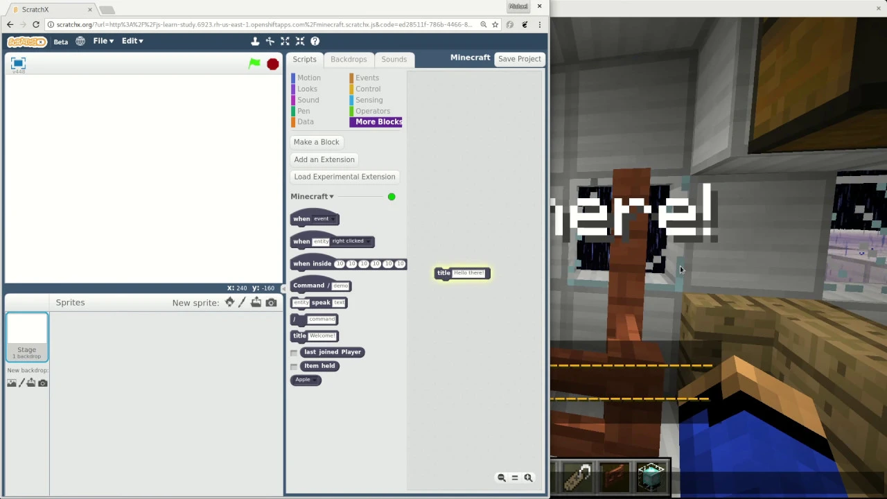The image size is (887, 499).
Task: Go back in the browser
Action: 10,24
